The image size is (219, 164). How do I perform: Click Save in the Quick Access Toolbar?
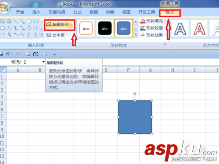click(1, 54)
